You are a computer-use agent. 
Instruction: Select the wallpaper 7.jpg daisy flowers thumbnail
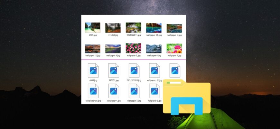click(x=174, y=48)
